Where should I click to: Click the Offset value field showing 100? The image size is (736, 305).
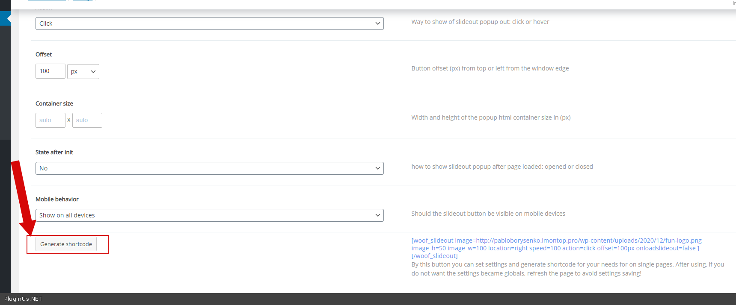pyautogui.click(x=50, y=71)
